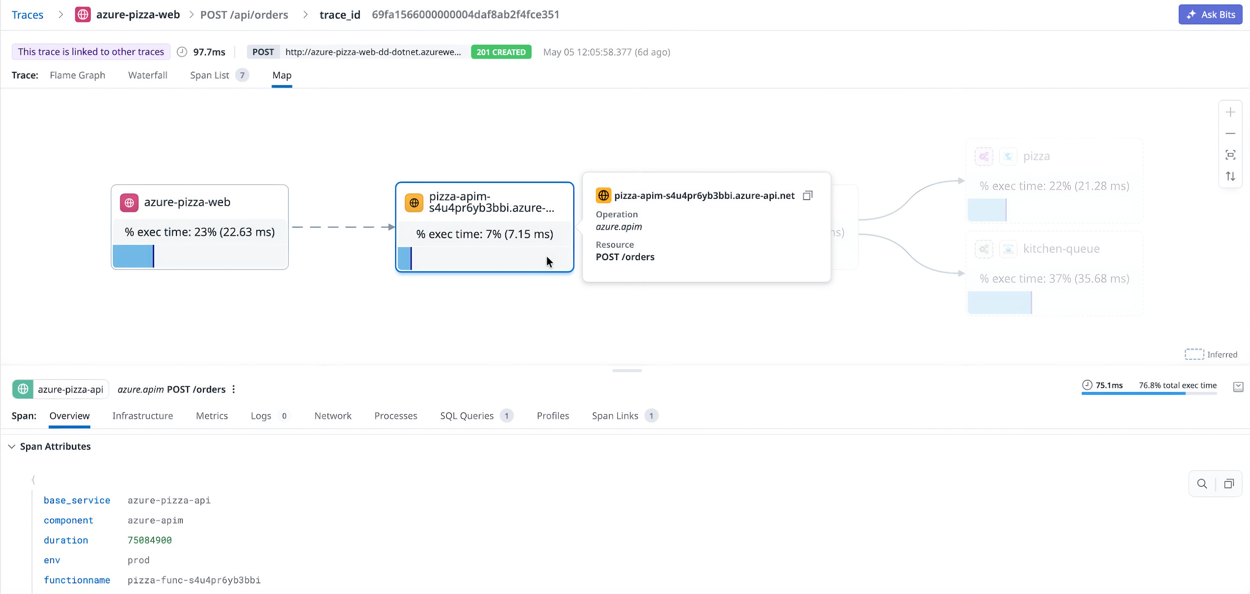Click the Inferred legend dashed box
Image resolution: width=1250 pixels, height=594 pixels.
click(x=1194, y=354)
